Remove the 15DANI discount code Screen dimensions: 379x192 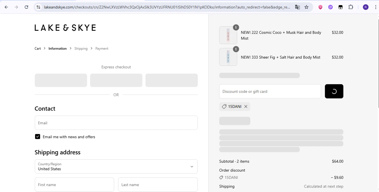[x=246, y=106]
